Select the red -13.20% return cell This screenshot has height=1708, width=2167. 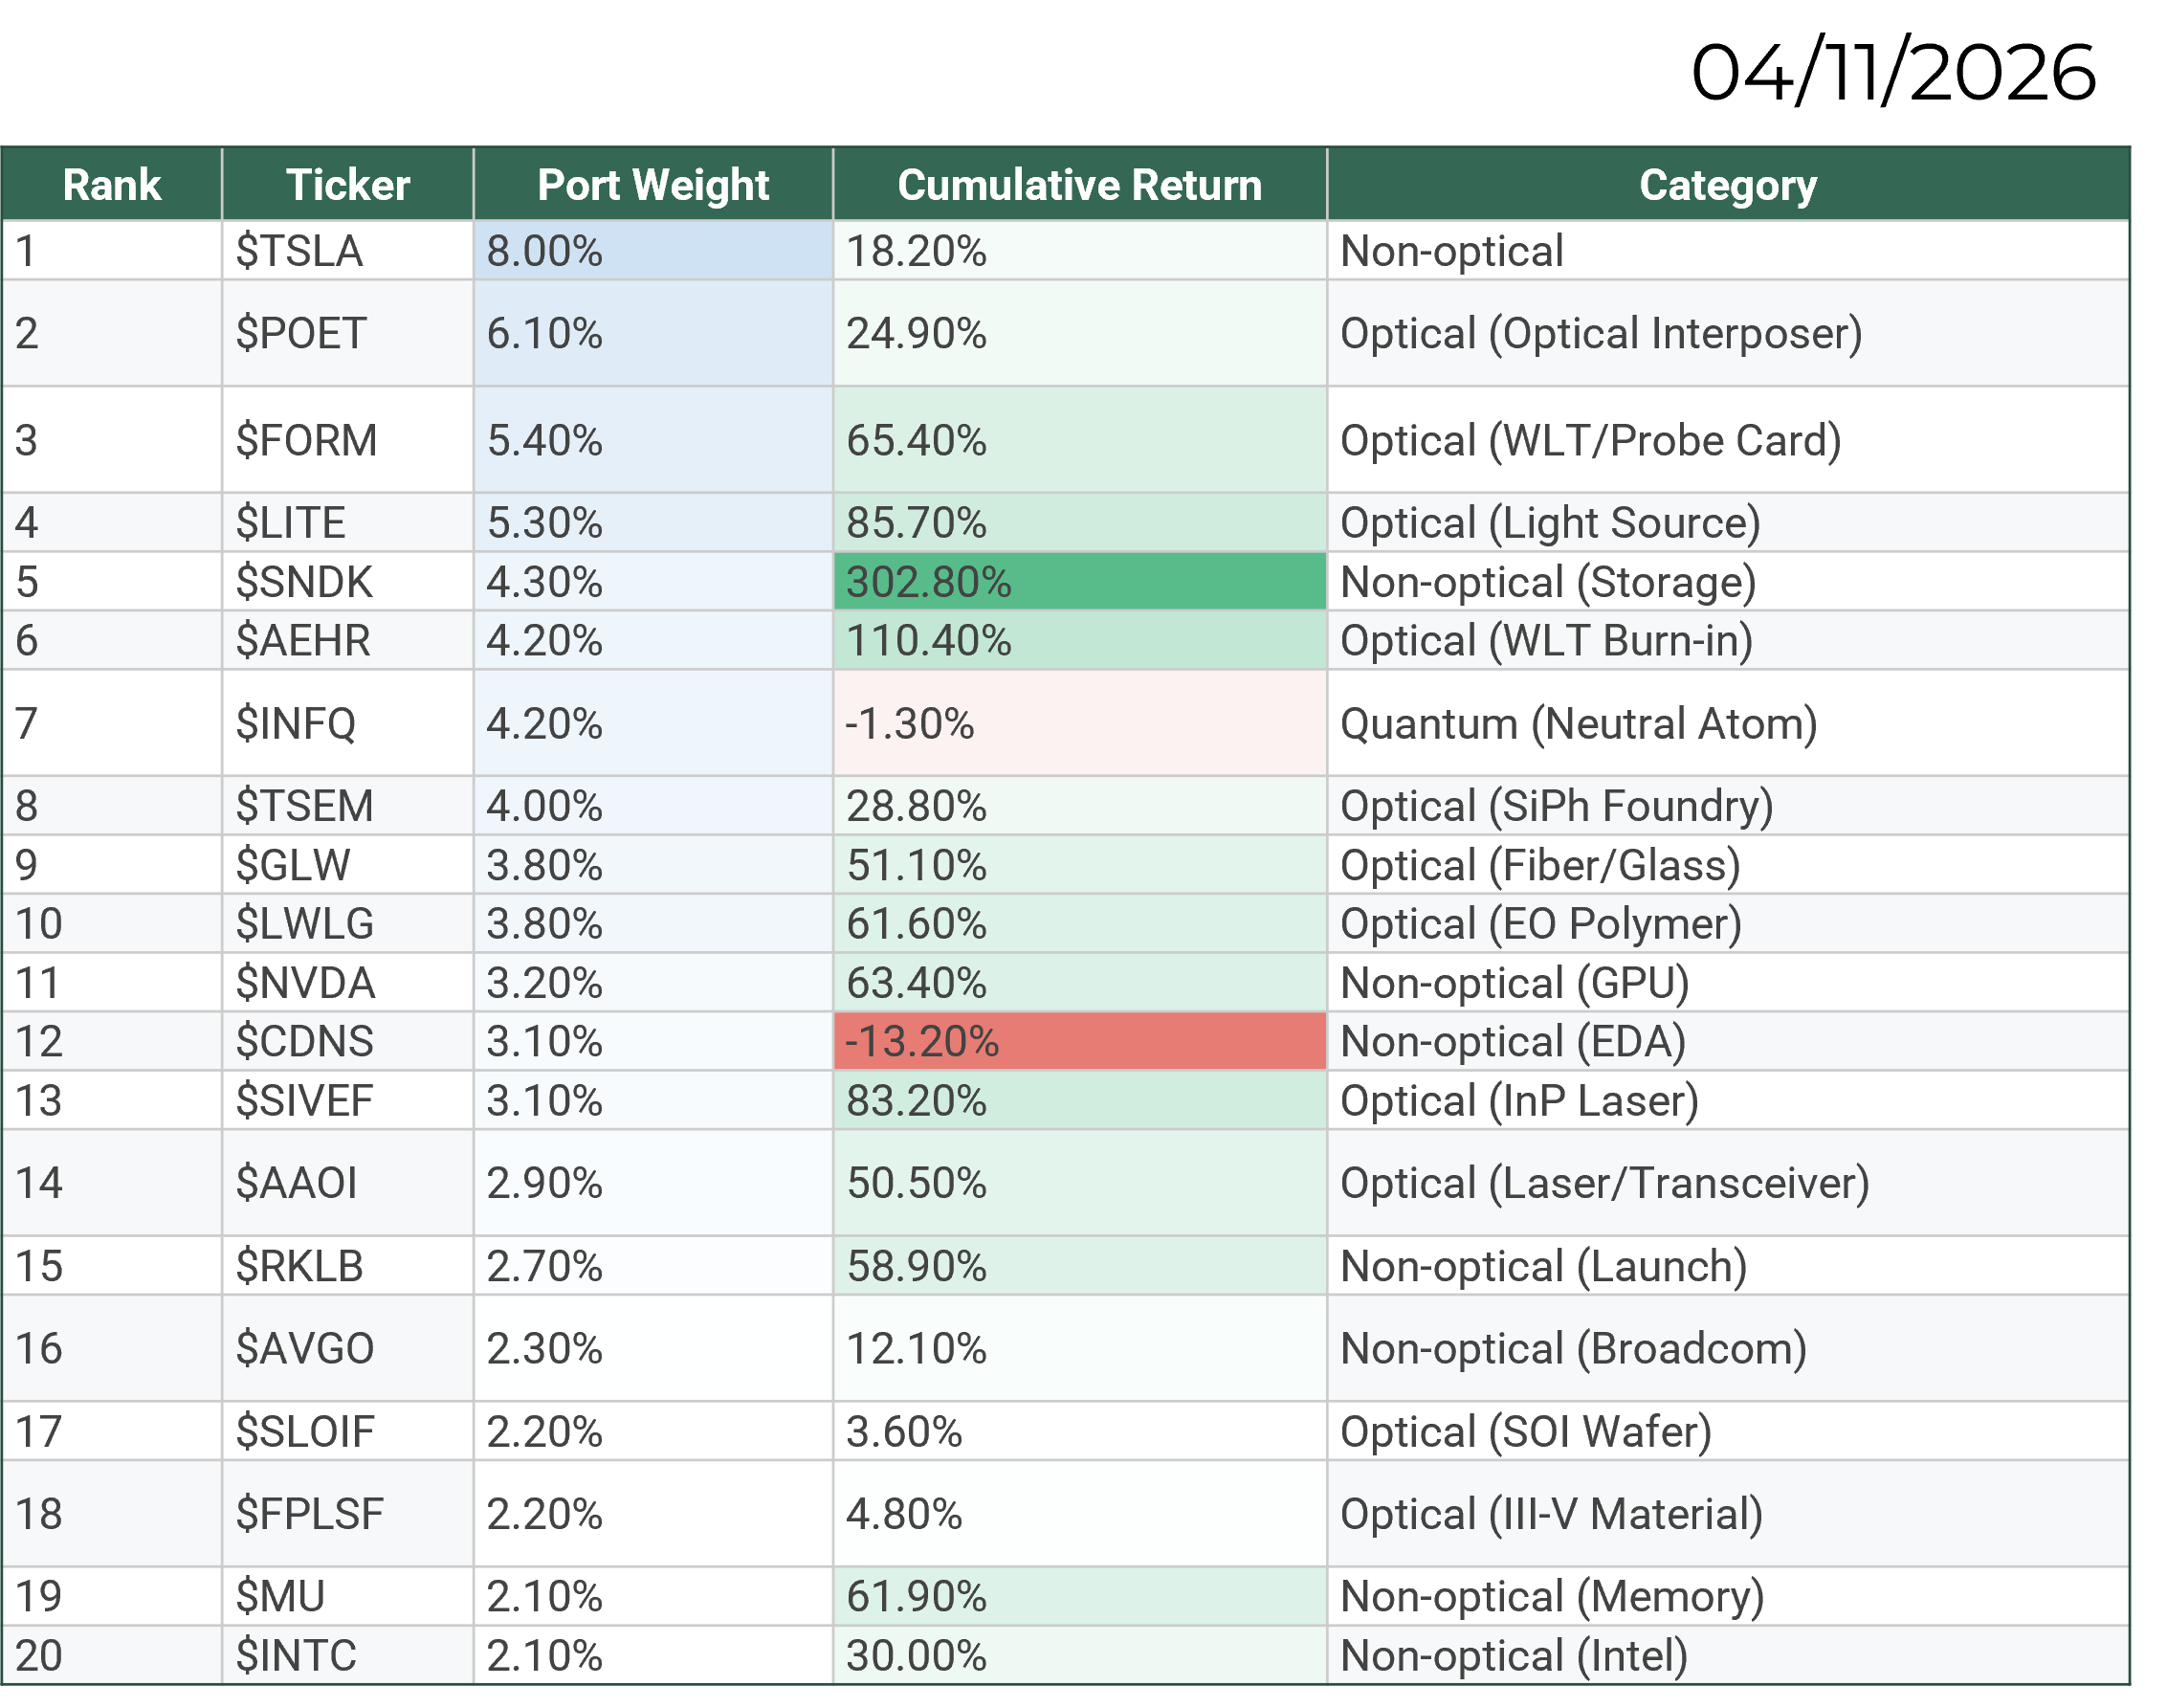[1079, 1042]
